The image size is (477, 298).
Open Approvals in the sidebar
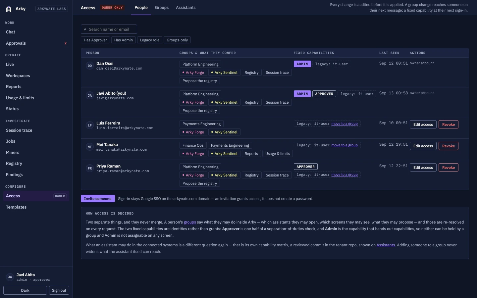click(x=36, y=43)
